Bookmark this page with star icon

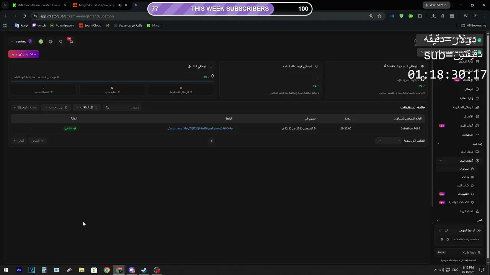379,16
